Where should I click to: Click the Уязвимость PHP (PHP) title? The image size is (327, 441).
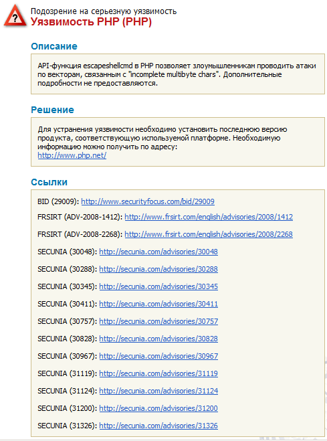(91, 21)
